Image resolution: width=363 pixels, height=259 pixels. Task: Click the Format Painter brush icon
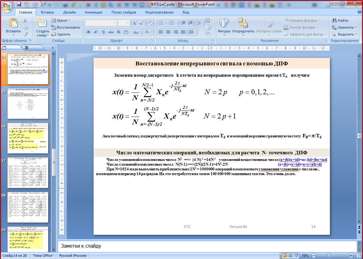(x=25, y=34)
